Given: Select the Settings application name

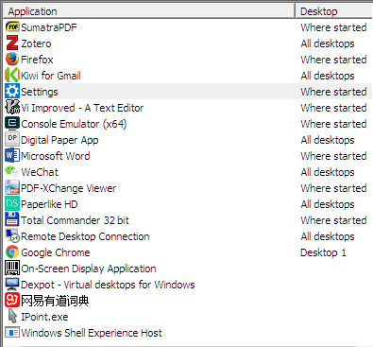Looking at the screenshot, I should (x=40, y=92).
